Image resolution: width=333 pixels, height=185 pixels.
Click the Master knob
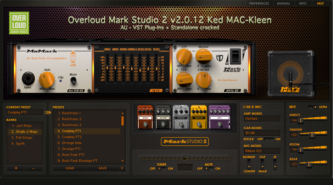204,56
